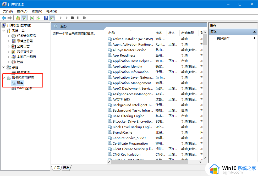Click the Forward arrow toolbar icon
Viewport: 258px width, 176px height.
[10, 18]
